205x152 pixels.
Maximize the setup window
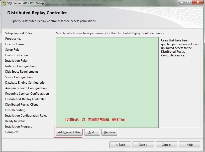tap(188, 2)
